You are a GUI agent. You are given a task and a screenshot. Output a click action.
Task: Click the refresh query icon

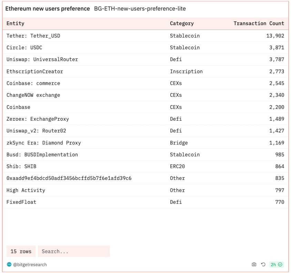pos(263,264)
